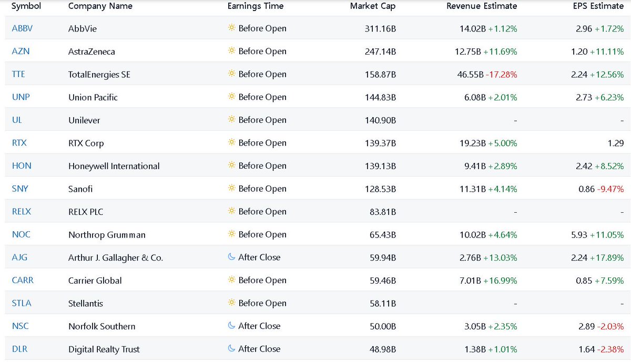The image size is (631, 362).
Task: Open the TTE symbol link
Action: [18, 74]
